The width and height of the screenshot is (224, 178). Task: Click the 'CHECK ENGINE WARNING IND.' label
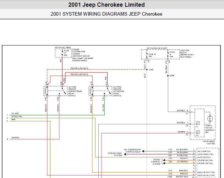point(210,129)
